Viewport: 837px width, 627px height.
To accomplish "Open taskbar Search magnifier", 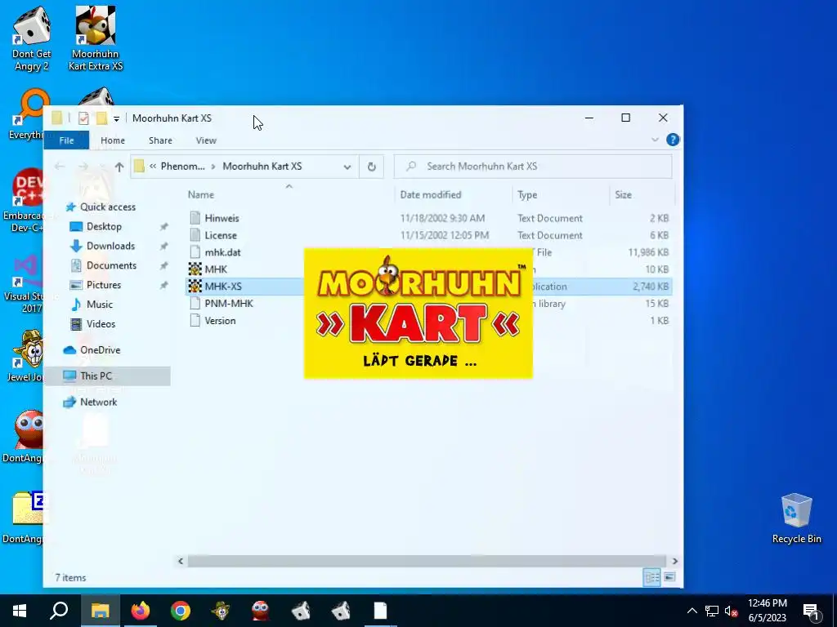I will coord(59,611).
